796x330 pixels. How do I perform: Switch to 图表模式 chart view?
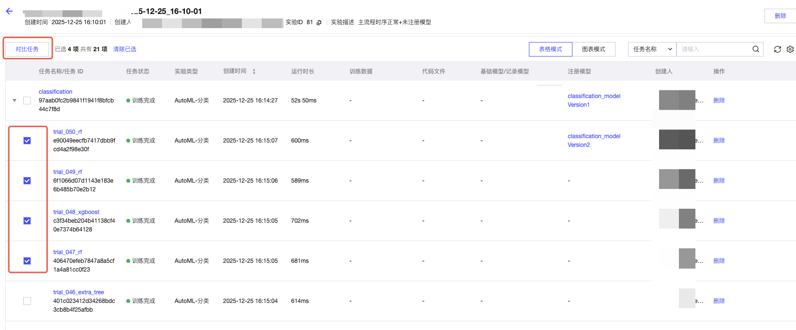pyautogui.click(x=593, y=49)
